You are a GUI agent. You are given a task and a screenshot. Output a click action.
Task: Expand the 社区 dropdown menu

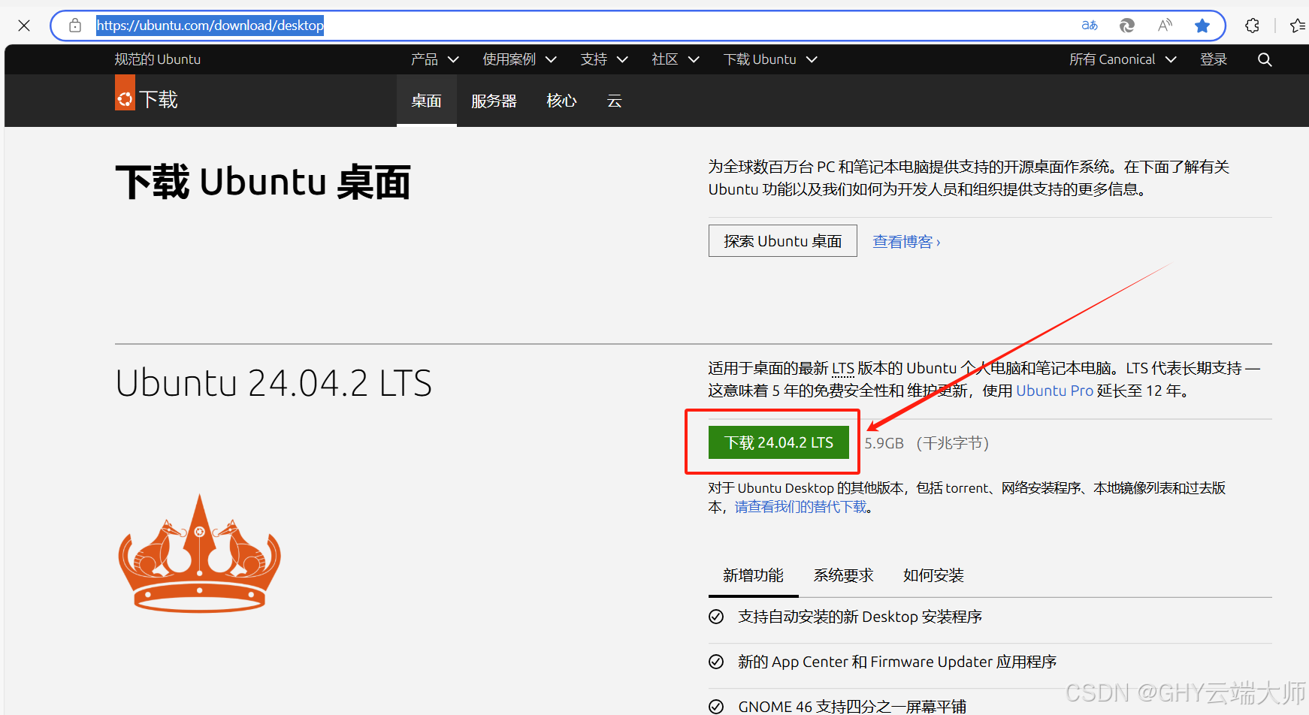676,59
